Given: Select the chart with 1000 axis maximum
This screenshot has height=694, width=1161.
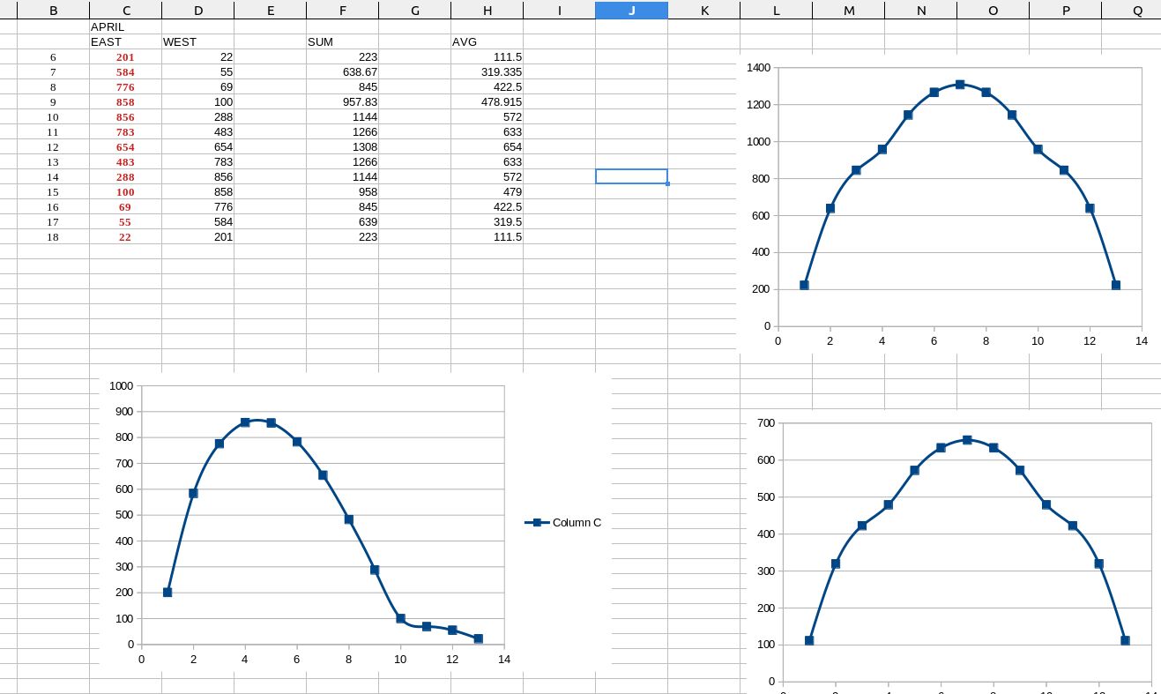Looking at the screenshot, I should pos(355,522).
